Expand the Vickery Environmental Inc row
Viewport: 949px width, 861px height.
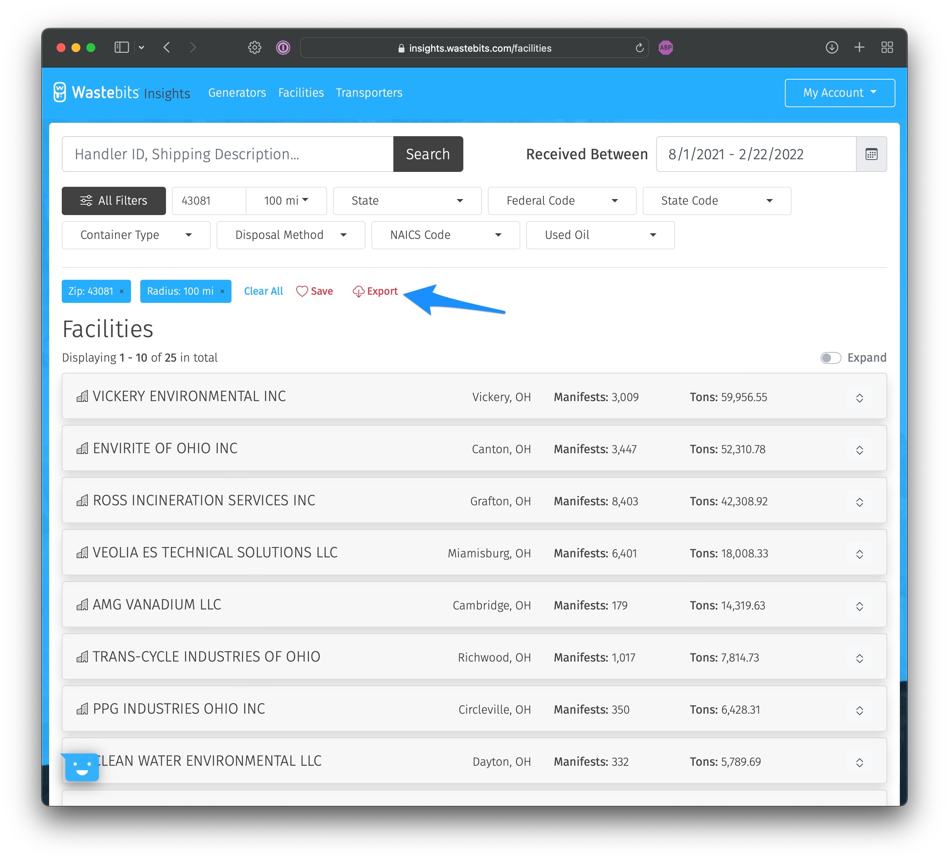tap(859, 397)
